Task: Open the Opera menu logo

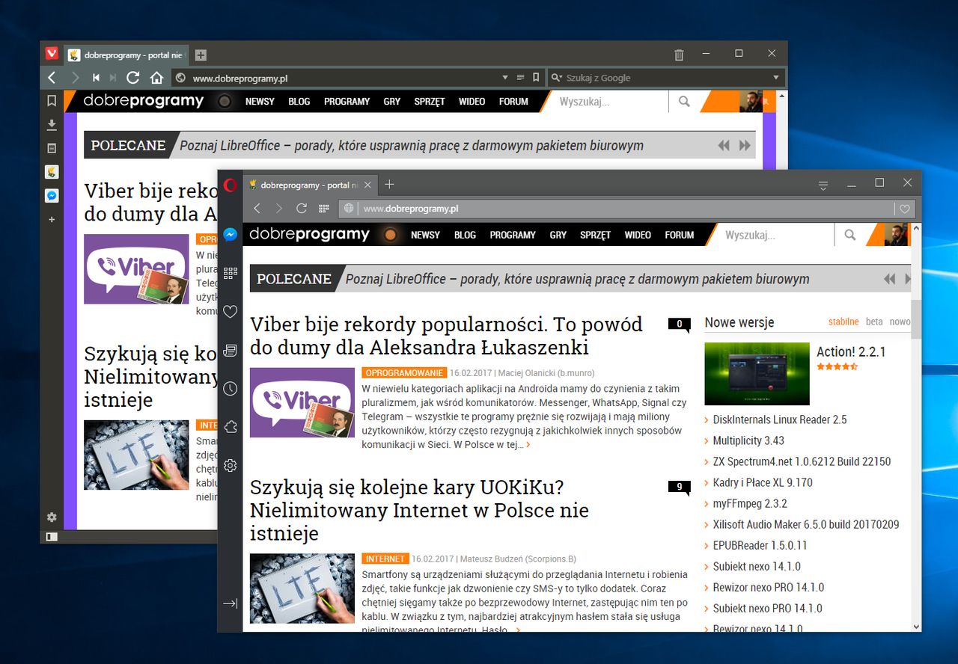Action: tap(231, 185)
